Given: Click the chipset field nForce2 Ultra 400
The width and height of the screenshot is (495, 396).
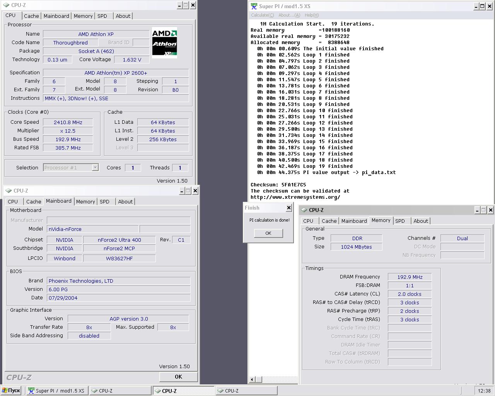Looking at the screenshot, I should (x=119, y=240).
